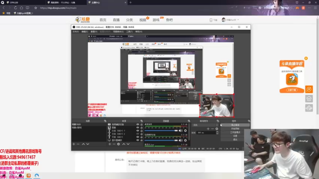Add a new scene with the plus icon
Image resolution: width=319 pixels, height=179 pixels.
[x=74, y=144]
